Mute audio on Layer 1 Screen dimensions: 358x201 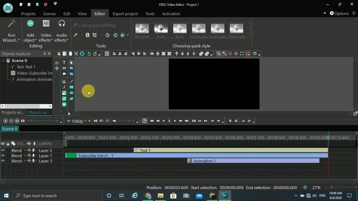click(x=29, y=156)
